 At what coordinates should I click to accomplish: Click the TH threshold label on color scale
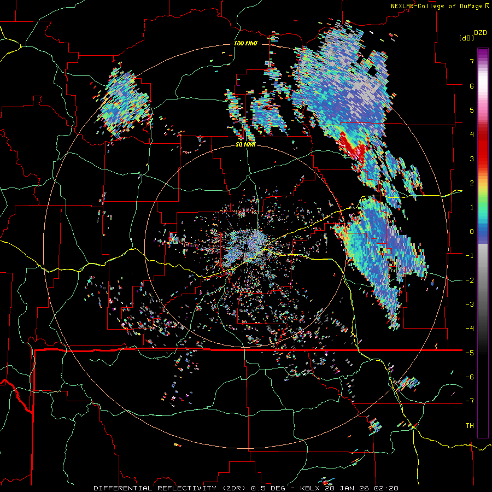pos(470,426)
